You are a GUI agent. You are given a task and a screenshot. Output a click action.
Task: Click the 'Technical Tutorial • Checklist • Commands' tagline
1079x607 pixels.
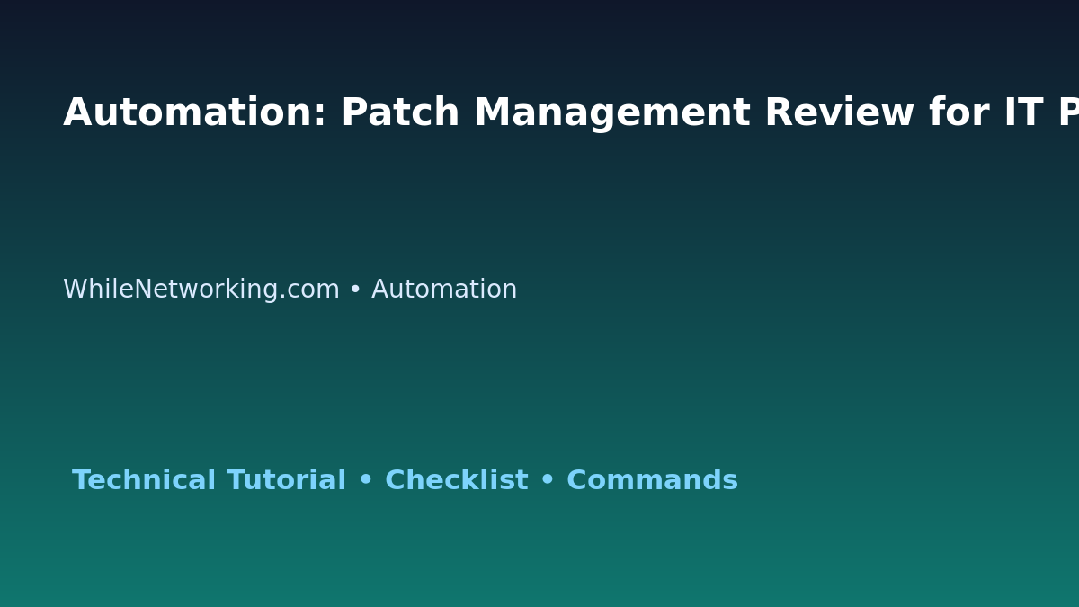click(x=405, y=481)
